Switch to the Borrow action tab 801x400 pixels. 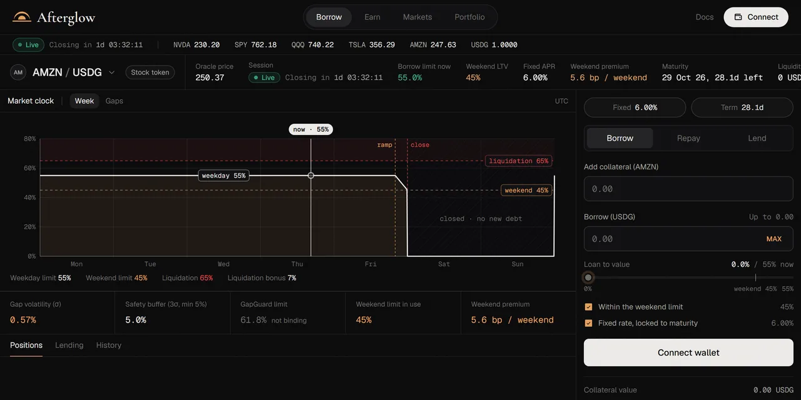[x=620, y=138]
